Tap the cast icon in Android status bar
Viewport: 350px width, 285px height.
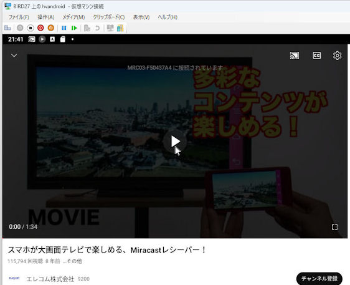coord(32,39)
